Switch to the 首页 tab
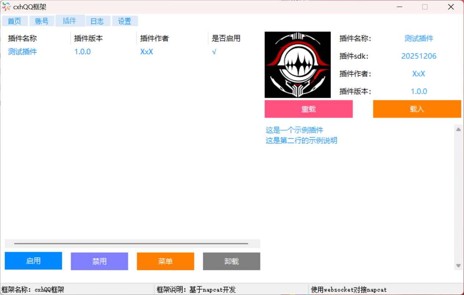This screenshot has width=464, height=295. (15, 21)
